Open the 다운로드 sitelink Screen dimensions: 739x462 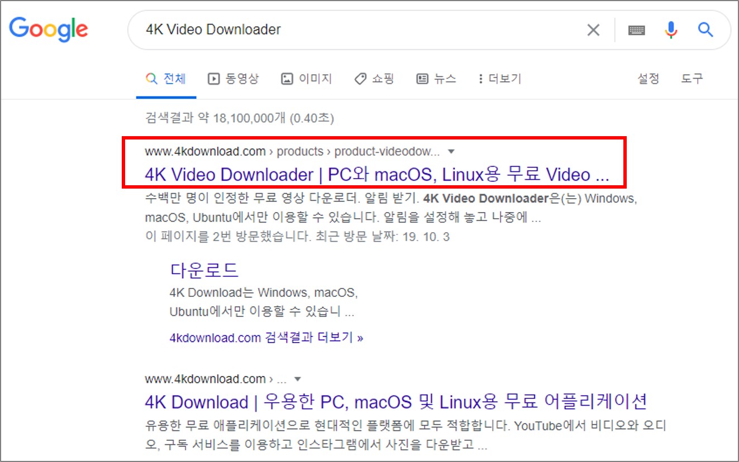click(x=204, y=270)
